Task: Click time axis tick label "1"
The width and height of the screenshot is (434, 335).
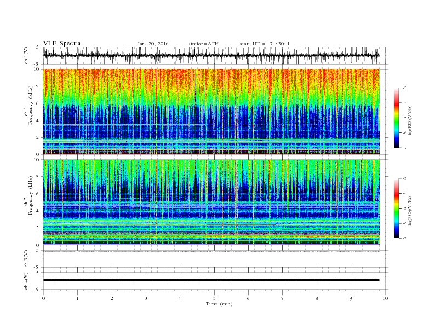Action: [x=77, y=298]
